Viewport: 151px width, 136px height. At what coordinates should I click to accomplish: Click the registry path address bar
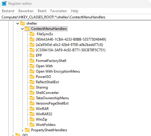coord(75,17)
